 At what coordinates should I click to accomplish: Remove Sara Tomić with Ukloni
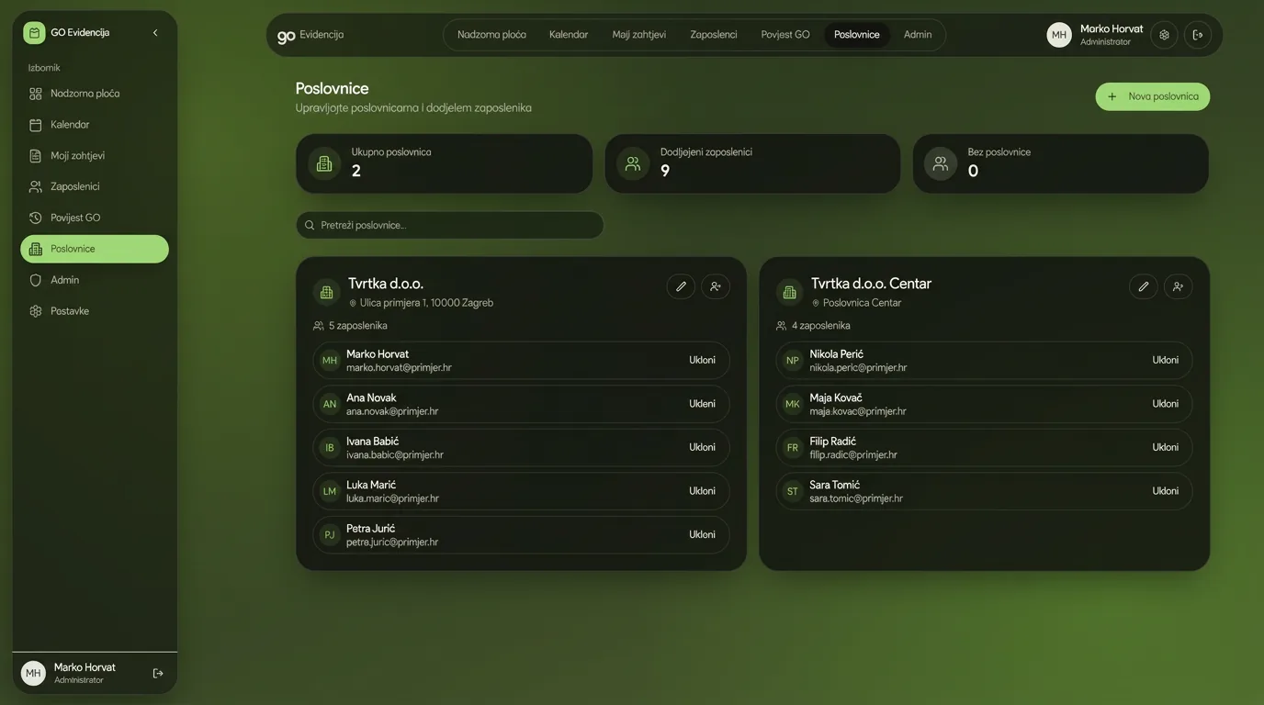[1165, 491]
